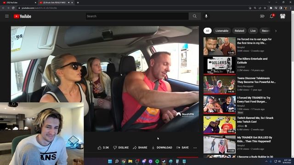This screenshot has width=294, height=165.
Task: Click the DOWNLOAD button
Action: click(162, 148)
